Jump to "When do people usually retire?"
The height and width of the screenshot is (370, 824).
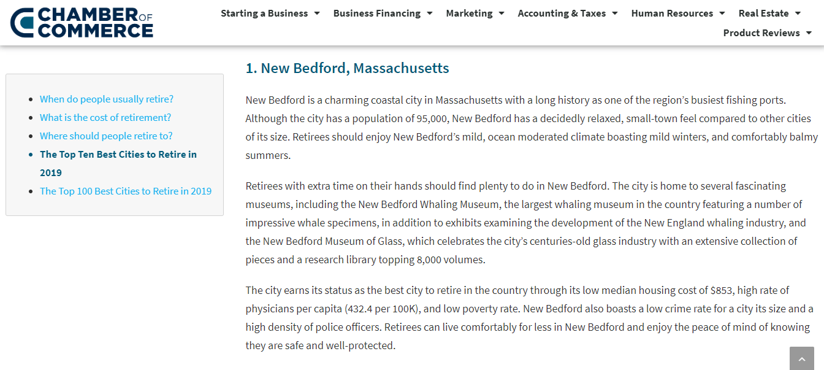[107, 99]
